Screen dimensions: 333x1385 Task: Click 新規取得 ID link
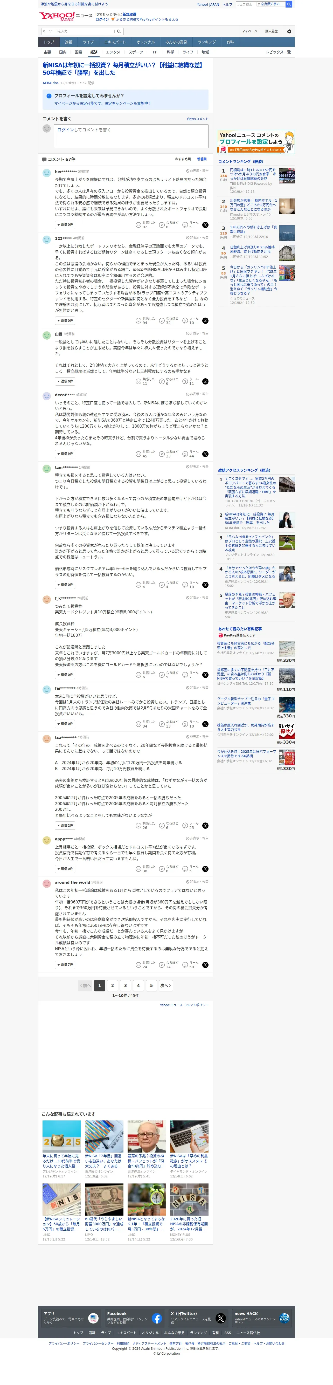point(129,15)
